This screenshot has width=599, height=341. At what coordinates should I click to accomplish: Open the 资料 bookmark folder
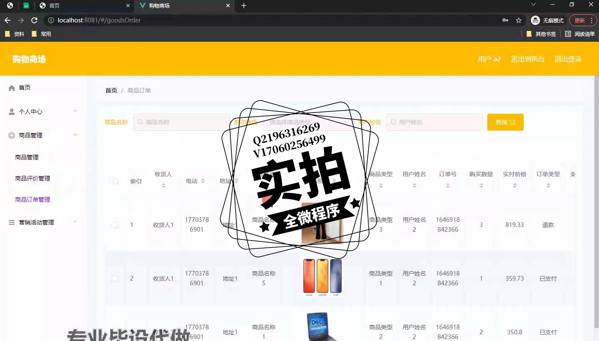click(15, 34)
